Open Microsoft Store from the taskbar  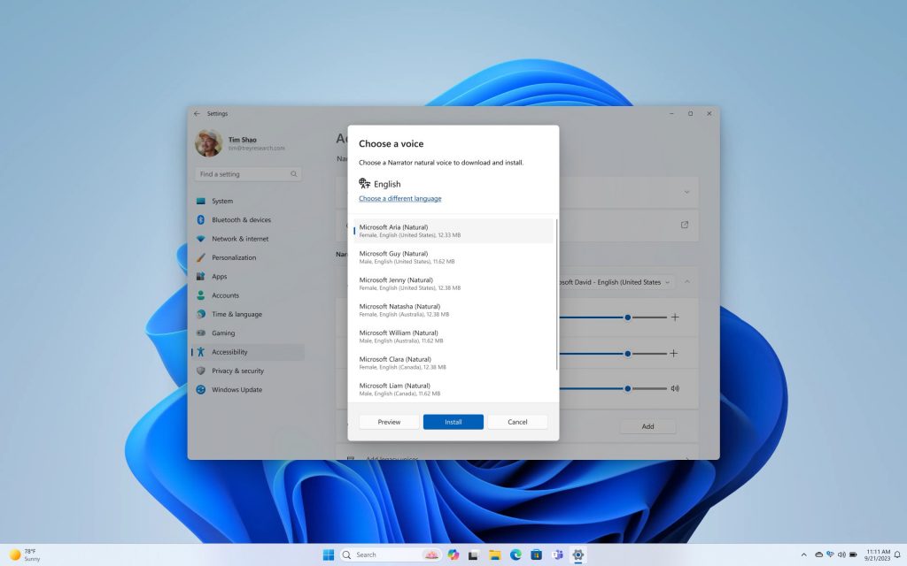point(536,555)
